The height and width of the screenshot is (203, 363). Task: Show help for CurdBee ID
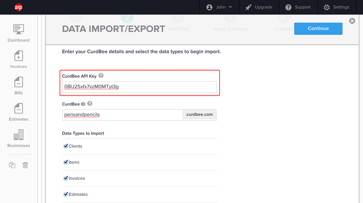tap(90, 103)
